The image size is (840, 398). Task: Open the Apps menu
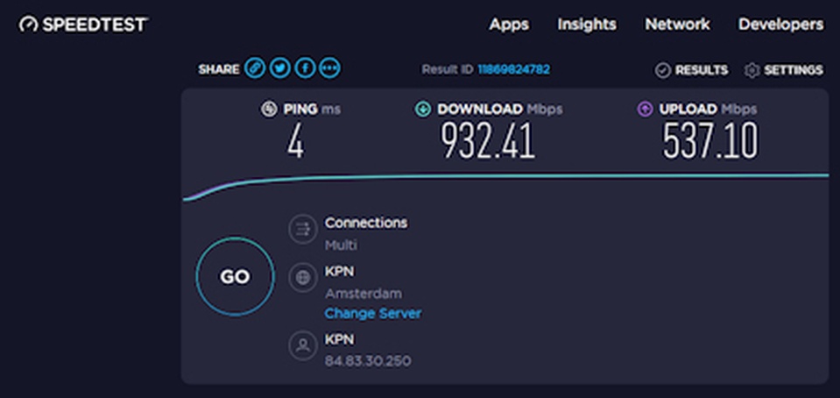pos(509,25)
